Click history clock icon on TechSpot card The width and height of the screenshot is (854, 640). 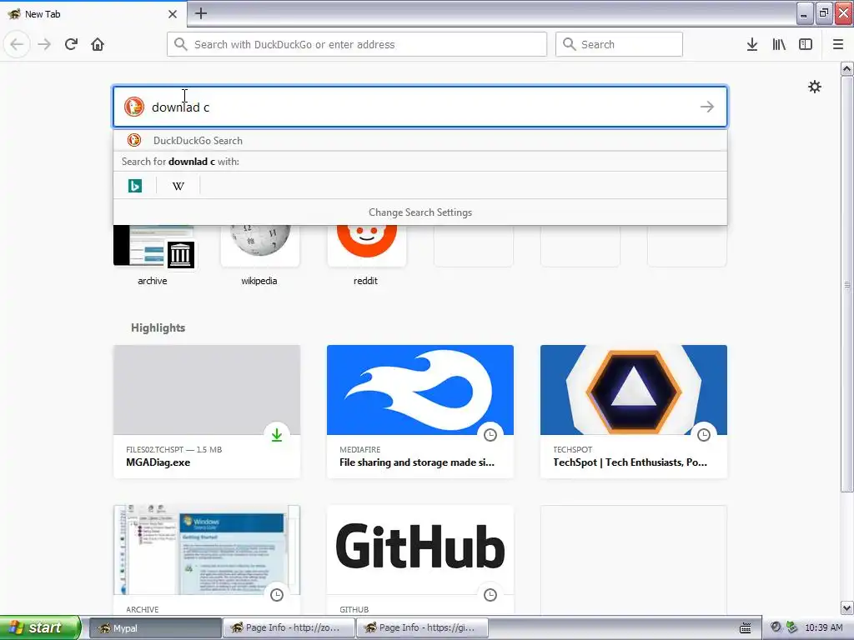[x=704, y=435]
